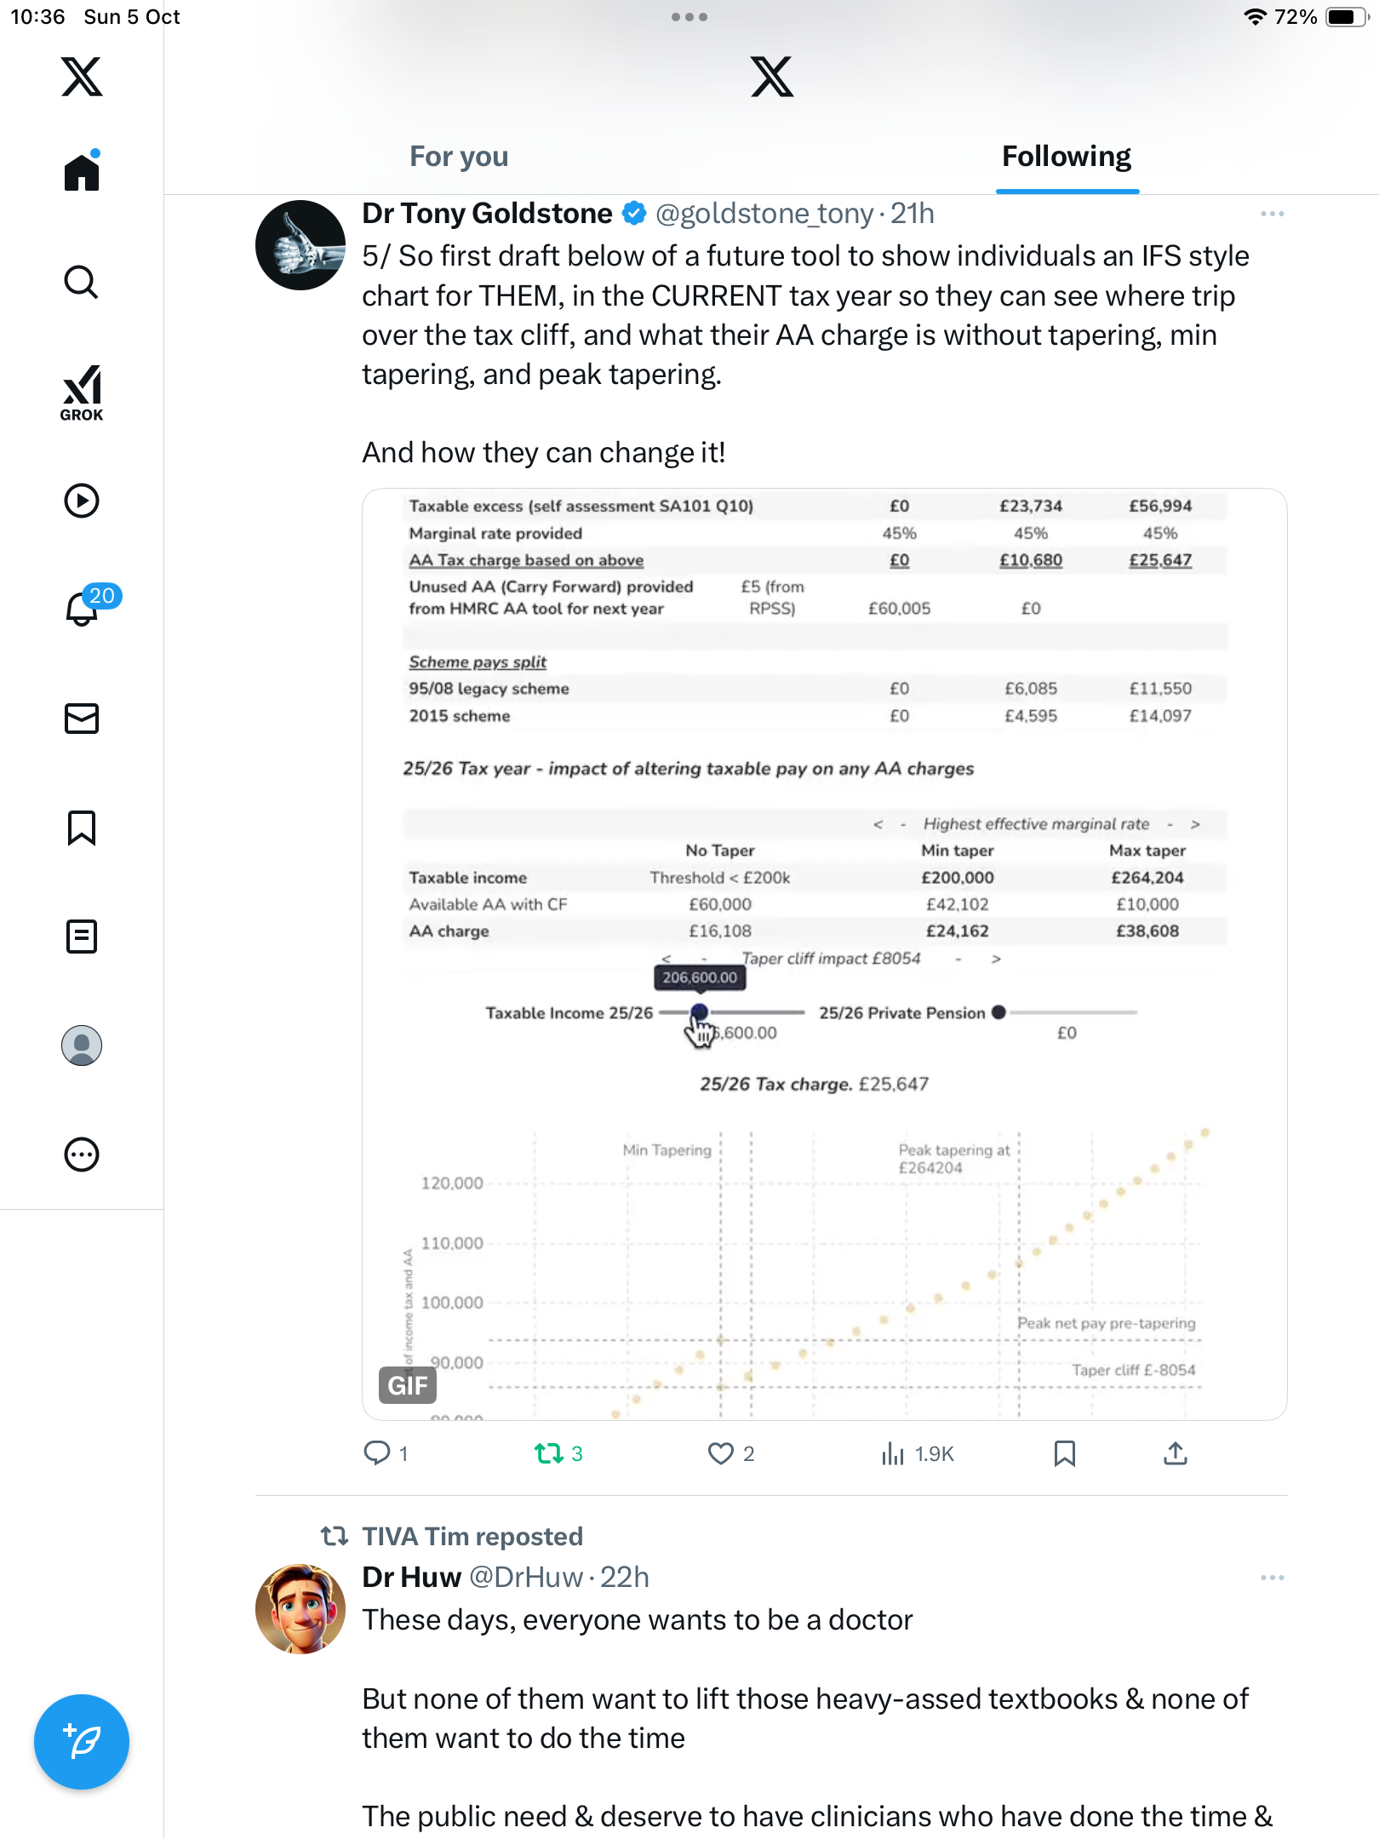Screen dimensions: 1379x1839
Task: Open the profile avatar in sidebar
Action: pyautogui.click(x=82, y=1046)
